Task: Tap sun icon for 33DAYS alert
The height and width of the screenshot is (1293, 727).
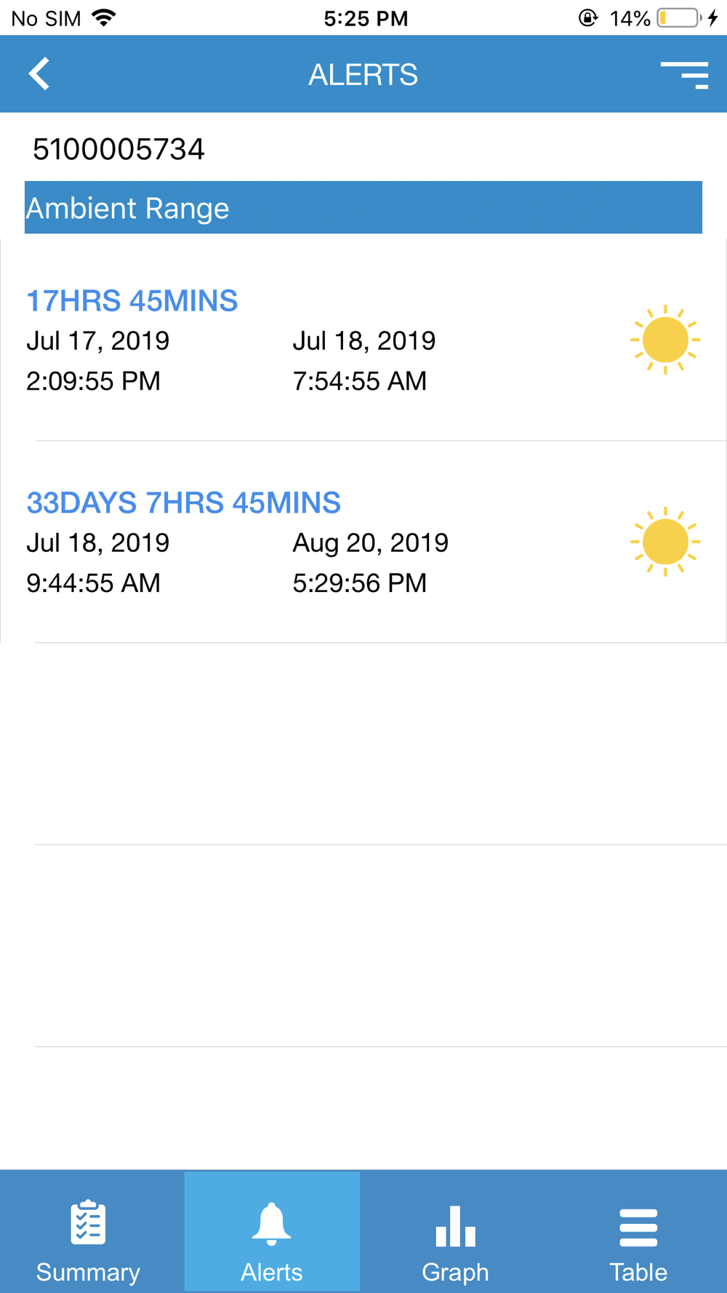Action: pyautogui.click(x=665, y=542)
